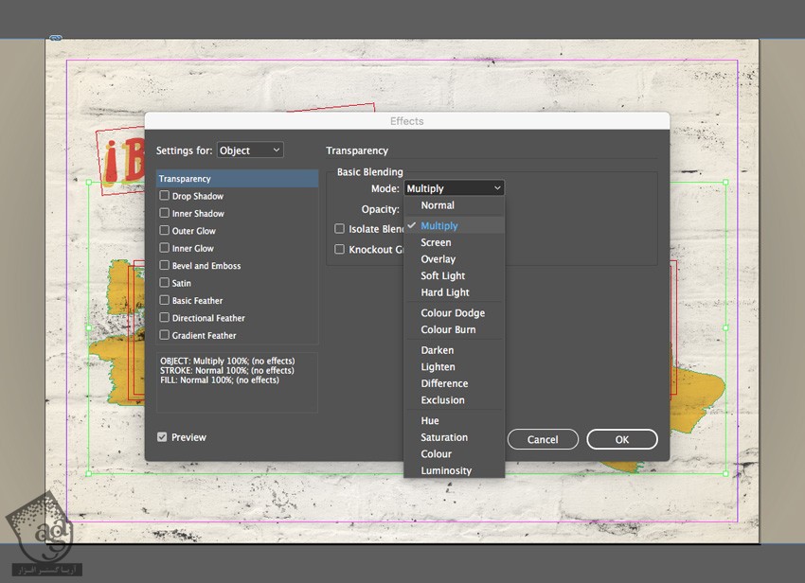Pick Luminosity blending mode
Viewport: 805px width, 583px height.
446,470
